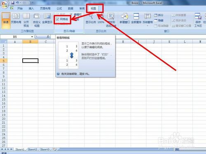
Task: Click the Split (拆分) window button
Action: point(159,15)
